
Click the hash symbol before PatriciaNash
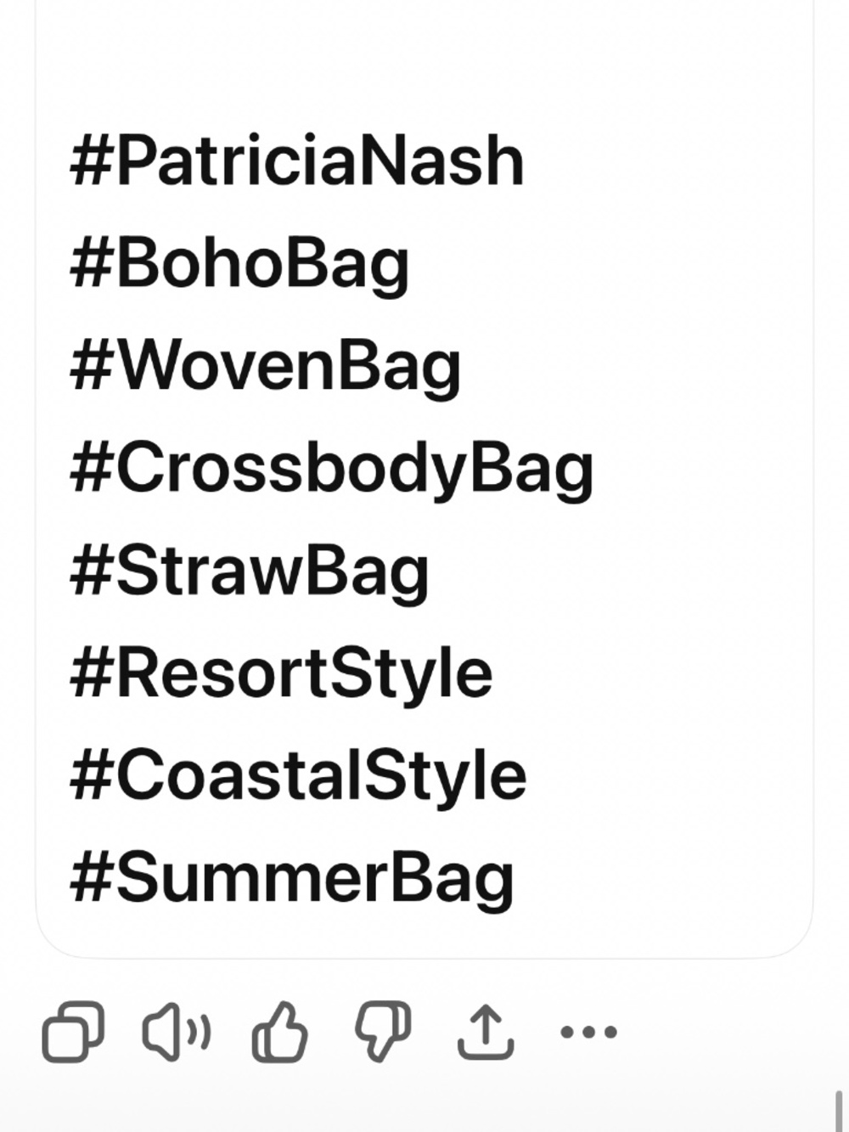click(91, 161)
